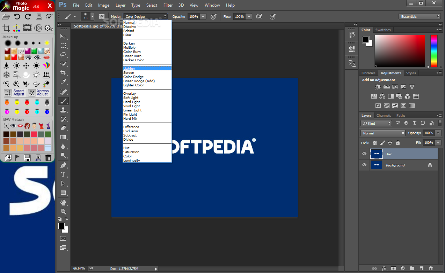This screenshot has width=445, height=273.
Task: Open layer blend mode Normal dropdown
Action: click(383, 133)
